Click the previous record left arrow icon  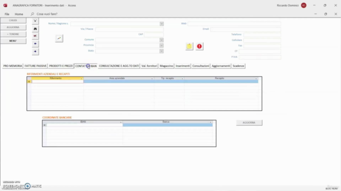coord(35,44)
